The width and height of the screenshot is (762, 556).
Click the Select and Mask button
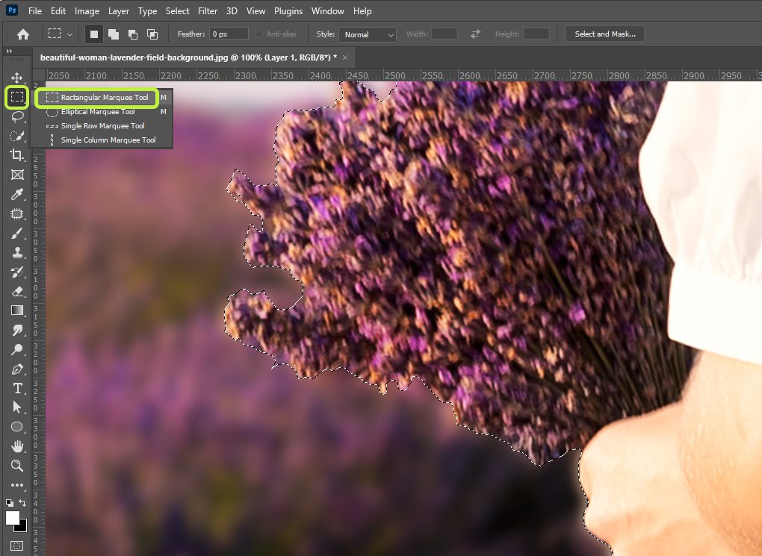[605, 34]
